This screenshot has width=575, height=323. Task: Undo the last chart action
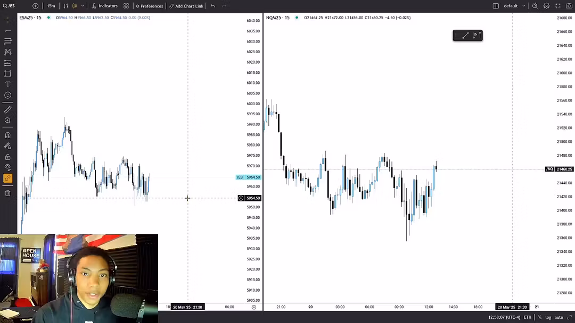point(212,6)
